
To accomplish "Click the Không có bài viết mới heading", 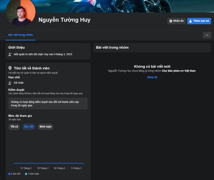I will (x=152, y=67).
